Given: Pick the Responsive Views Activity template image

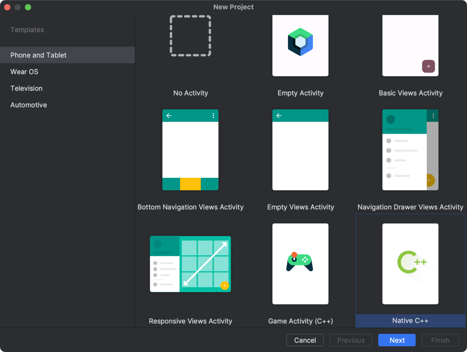Looking at the screenshot, I should 190,264.
